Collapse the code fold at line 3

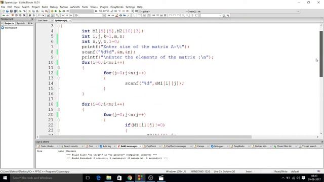tap(59, 26)
